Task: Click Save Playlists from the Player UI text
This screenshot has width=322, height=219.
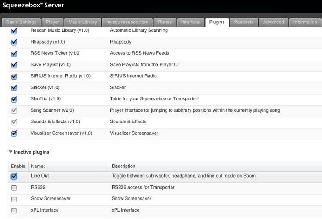Action: [144, 65]
